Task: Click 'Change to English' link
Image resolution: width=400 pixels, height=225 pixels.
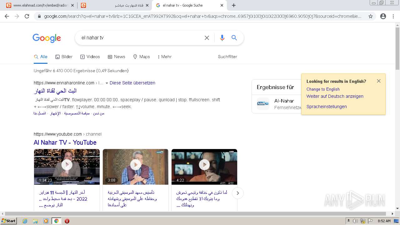Action: pyautogui.click(x=323, y=89)
